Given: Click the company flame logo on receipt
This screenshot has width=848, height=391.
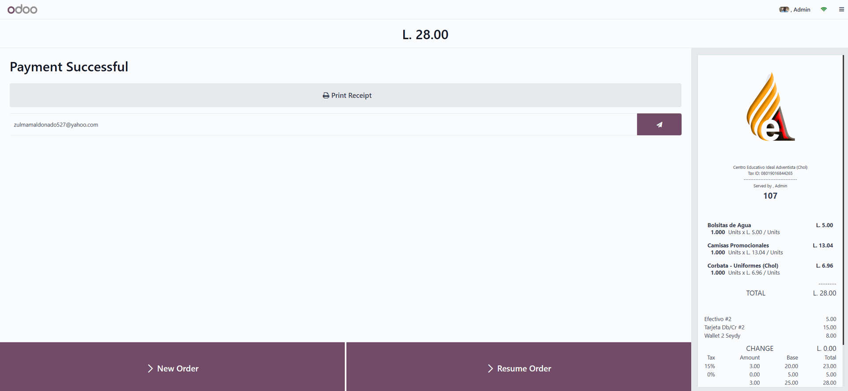Looking at the screenshot, I should 770,107.
